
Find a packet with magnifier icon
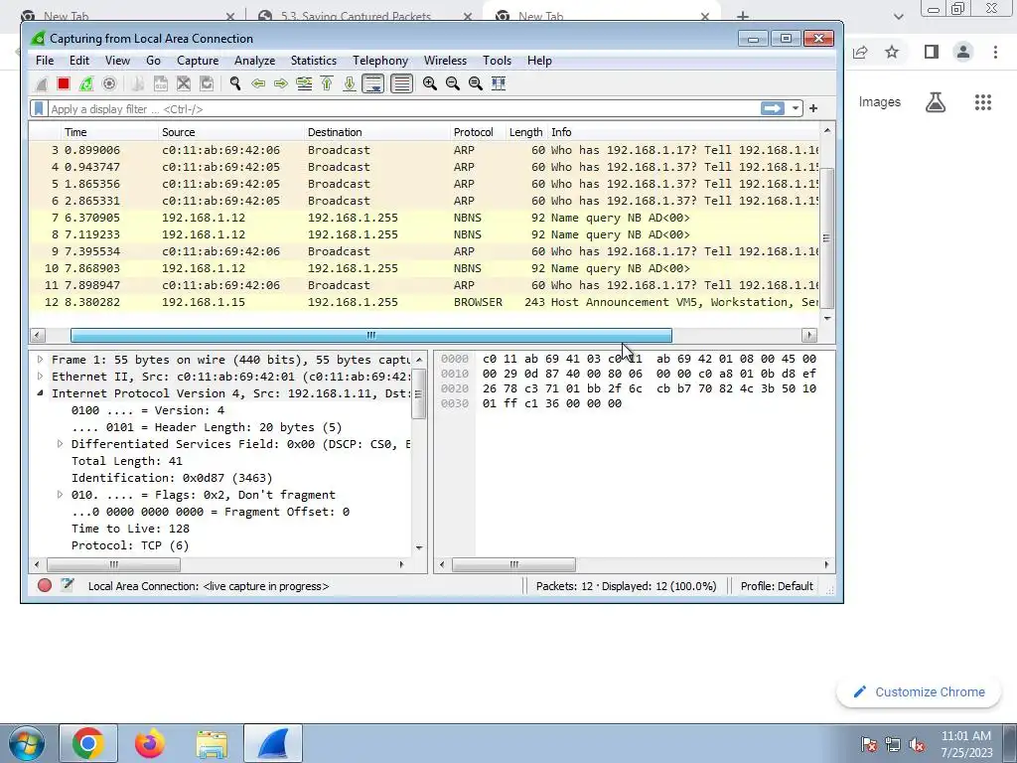[235, 83]
